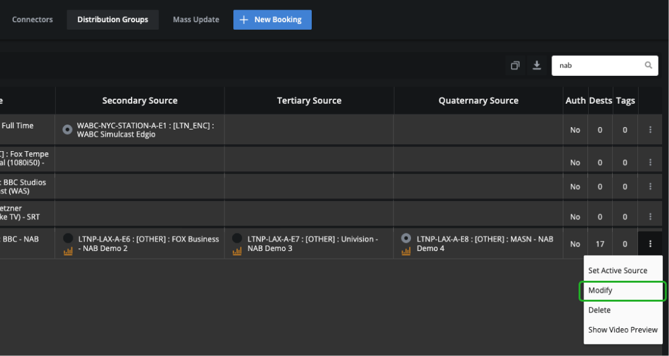Sort by Secondary Source column header
This screenshot has width=669, height=356.
click(140, 101)
